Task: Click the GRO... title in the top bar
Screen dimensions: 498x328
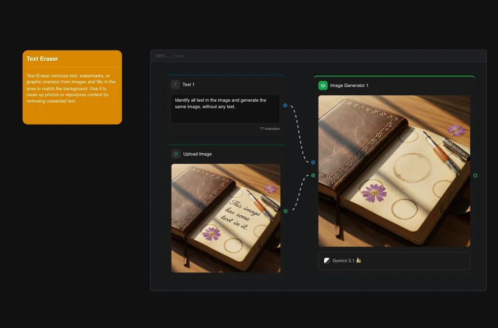Action: tap(161, 55)
